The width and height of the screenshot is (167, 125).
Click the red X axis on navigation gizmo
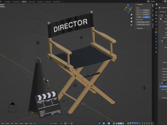click(132, 8)
